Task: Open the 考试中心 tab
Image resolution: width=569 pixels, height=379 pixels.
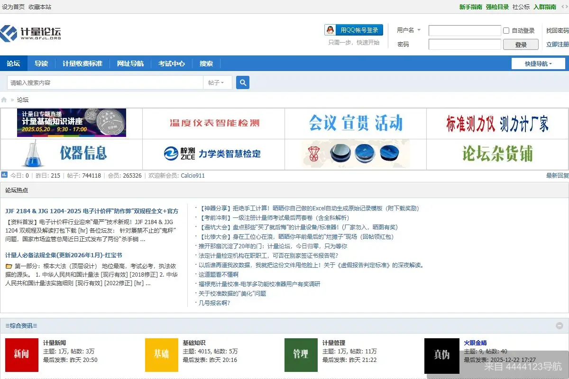Action: point(172,63)
